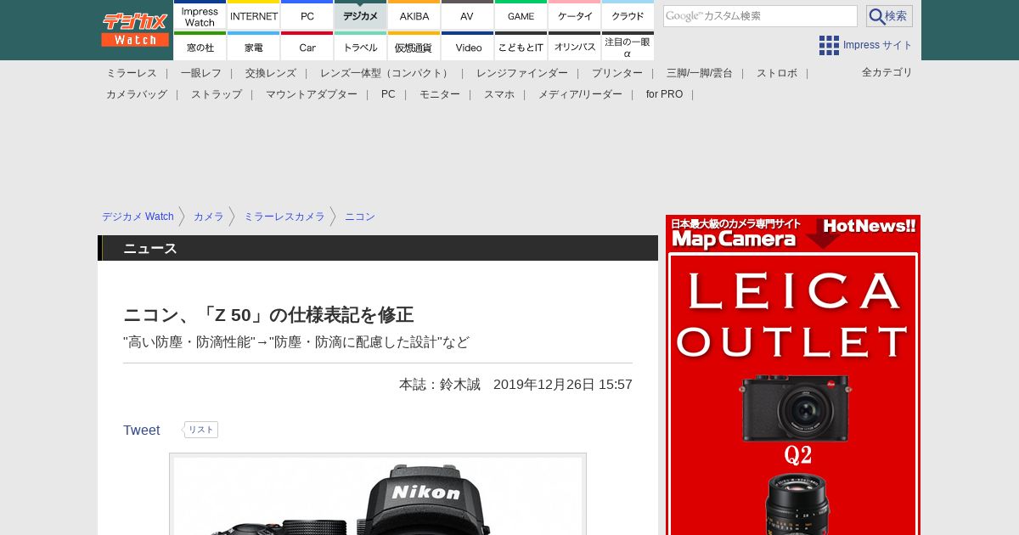Viewport: 1019px width, 535px height.
Task: Focus the Google custom search field
Action: (760, 16)
